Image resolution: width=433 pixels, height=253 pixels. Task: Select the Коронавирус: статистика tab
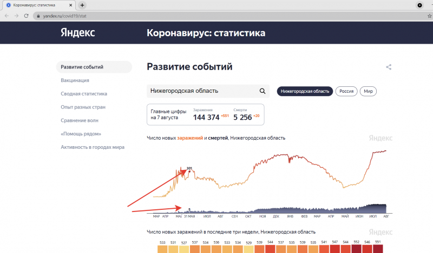pos(38,5)
